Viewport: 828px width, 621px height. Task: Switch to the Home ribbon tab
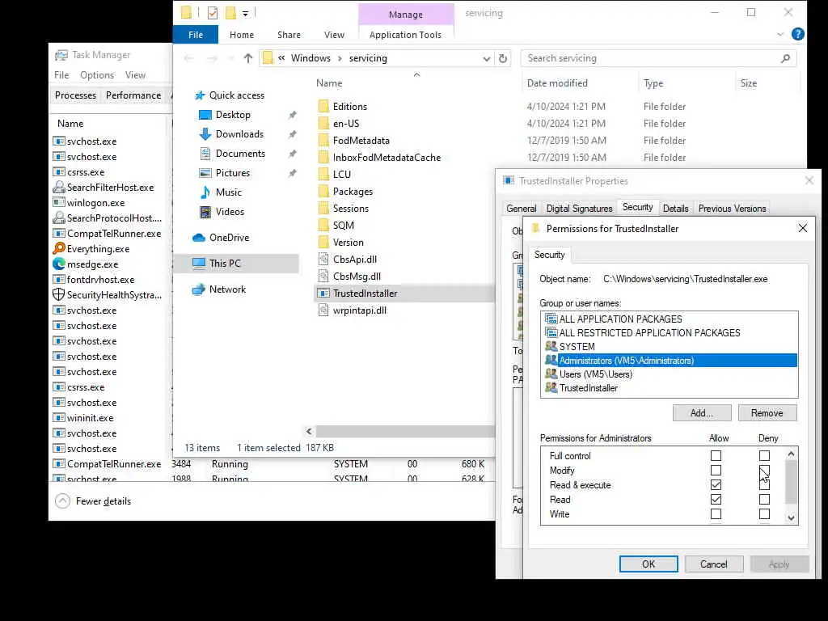[242, 35]
